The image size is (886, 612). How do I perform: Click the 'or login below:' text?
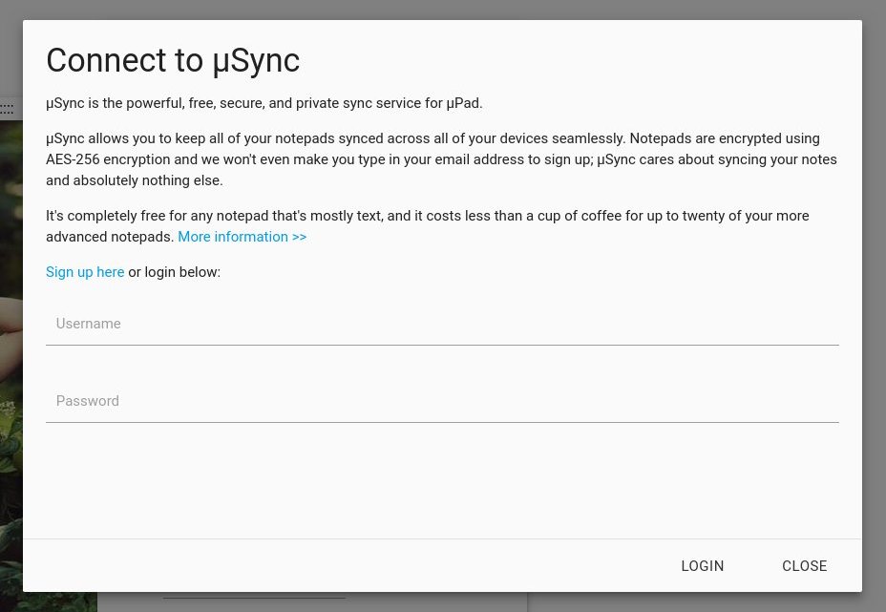tap(174, 272)
